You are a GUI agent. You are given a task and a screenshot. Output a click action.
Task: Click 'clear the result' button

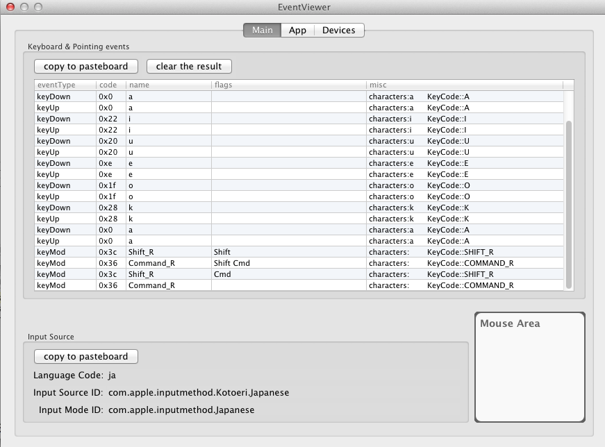(x=189, y=67)
